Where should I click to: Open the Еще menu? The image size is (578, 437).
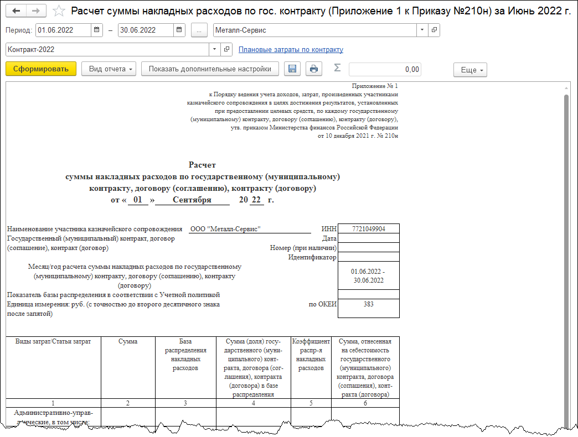471,70
